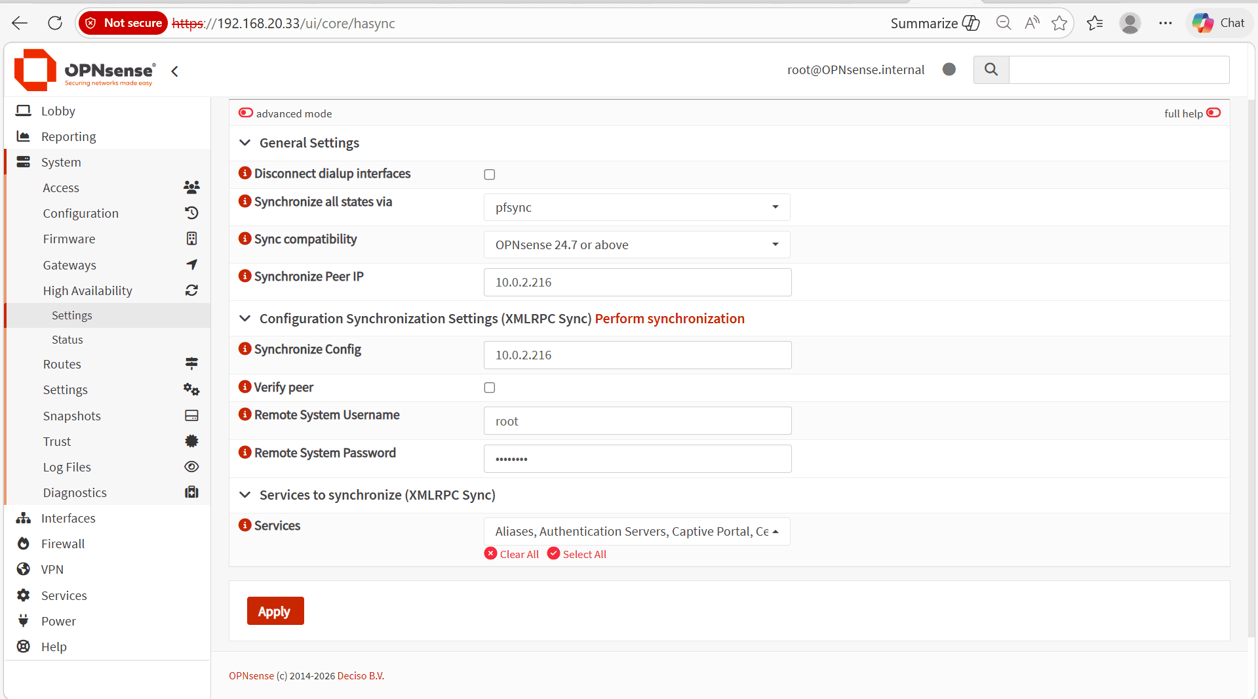Click the top search input box
The width and height of the screenshot is (1258, 699).
pyautogui.click(x=1118, y=70)
